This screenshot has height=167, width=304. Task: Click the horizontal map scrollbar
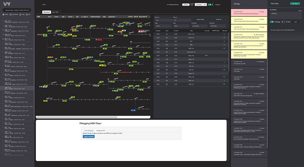77,117
